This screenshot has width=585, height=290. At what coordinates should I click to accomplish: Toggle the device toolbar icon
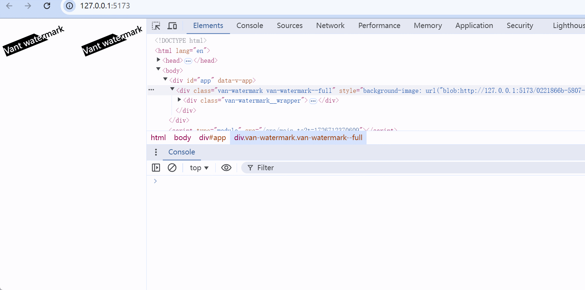pyautogui.click(x=172, y=26)
